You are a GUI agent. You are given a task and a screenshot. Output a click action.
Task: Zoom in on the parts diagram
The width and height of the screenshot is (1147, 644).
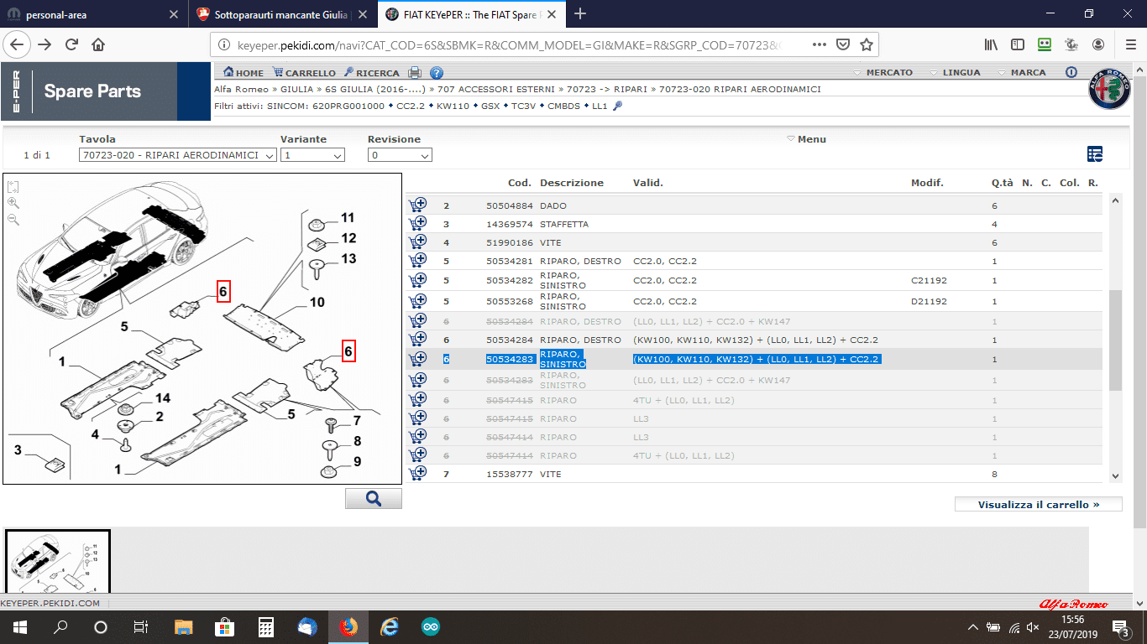[13, 203]
